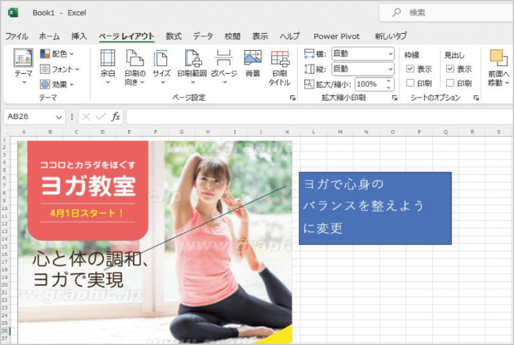Switch to the 挿入 tab

point(79,36)
